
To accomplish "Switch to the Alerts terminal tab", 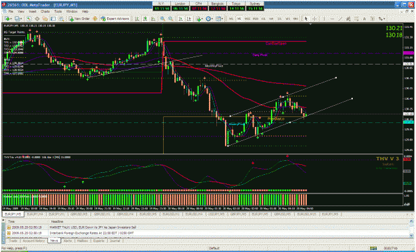I will (68, 241).
